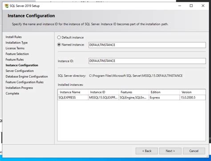This screenshot has height=161, width=211.
Task: Sort by the Features column header
Action: (134, 92)
